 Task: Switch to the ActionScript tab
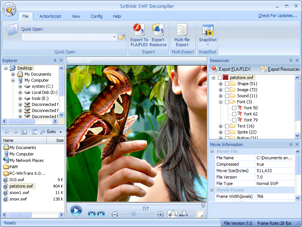tap(50, 16)
